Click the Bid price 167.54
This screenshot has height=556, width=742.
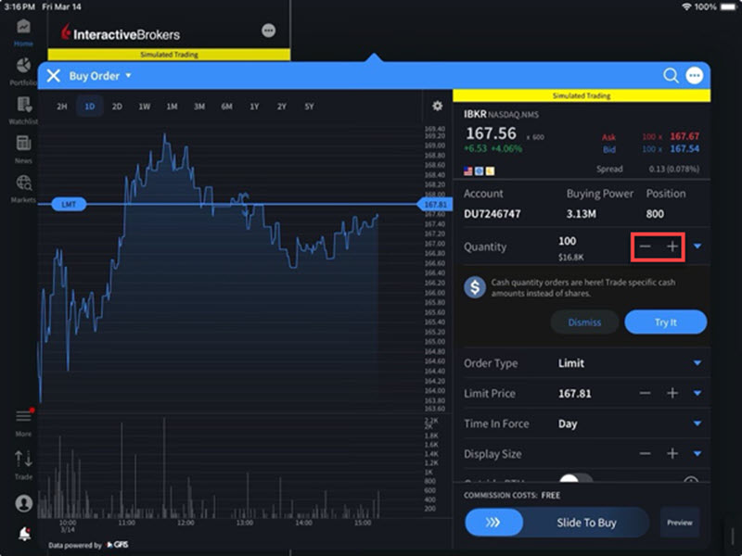coord(684,149)
